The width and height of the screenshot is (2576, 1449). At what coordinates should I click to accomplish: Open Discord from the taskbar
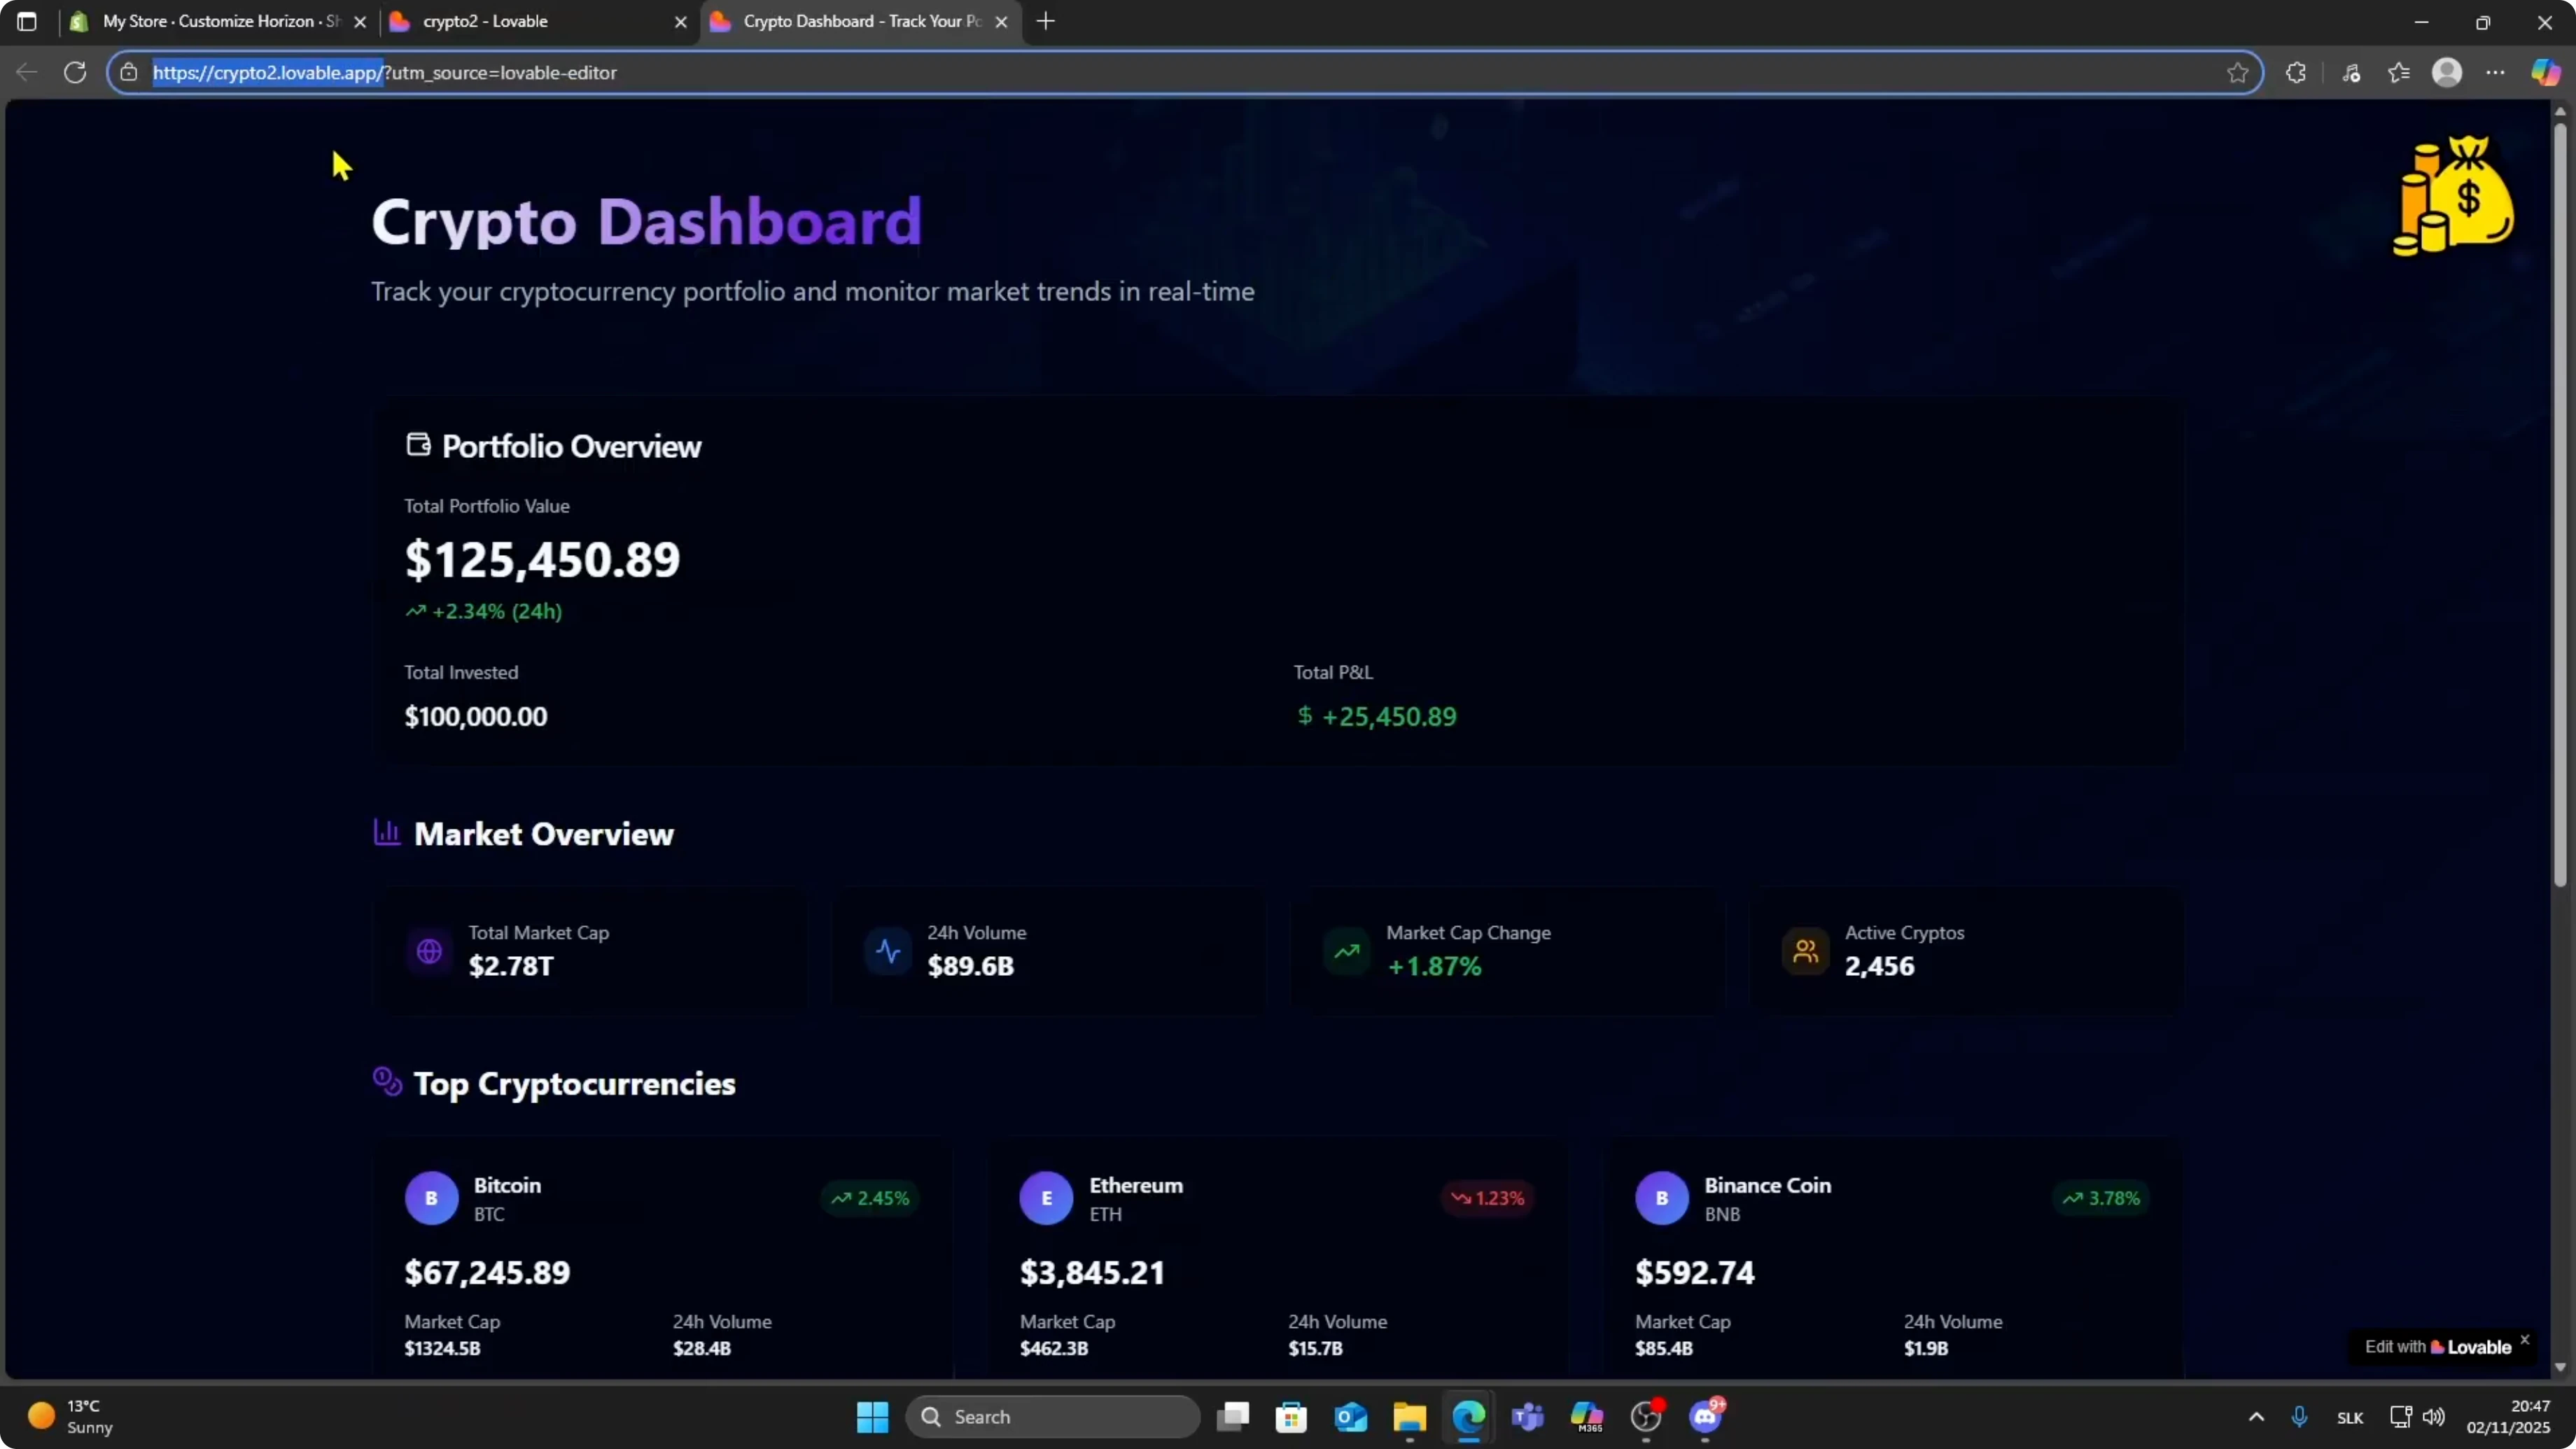[1706, 1416]
